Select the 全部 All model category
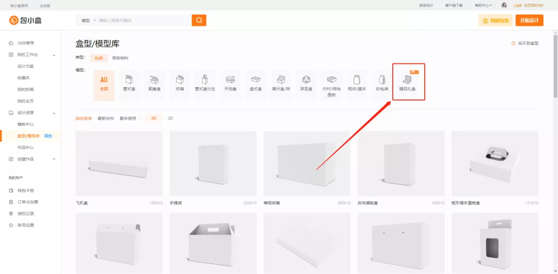 coord(104,85)
